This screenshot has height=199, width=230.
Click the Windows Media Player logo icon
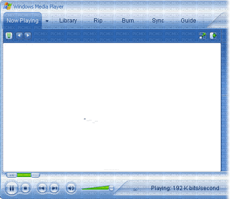(8, 6)
